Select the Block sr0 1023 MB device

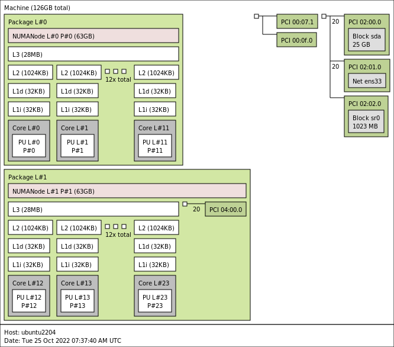tap(366, 121)
